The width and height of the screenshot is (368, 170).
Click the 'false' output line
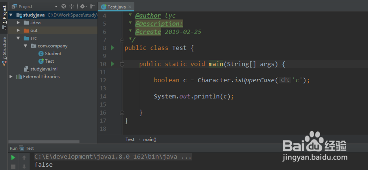pos(43,164)
